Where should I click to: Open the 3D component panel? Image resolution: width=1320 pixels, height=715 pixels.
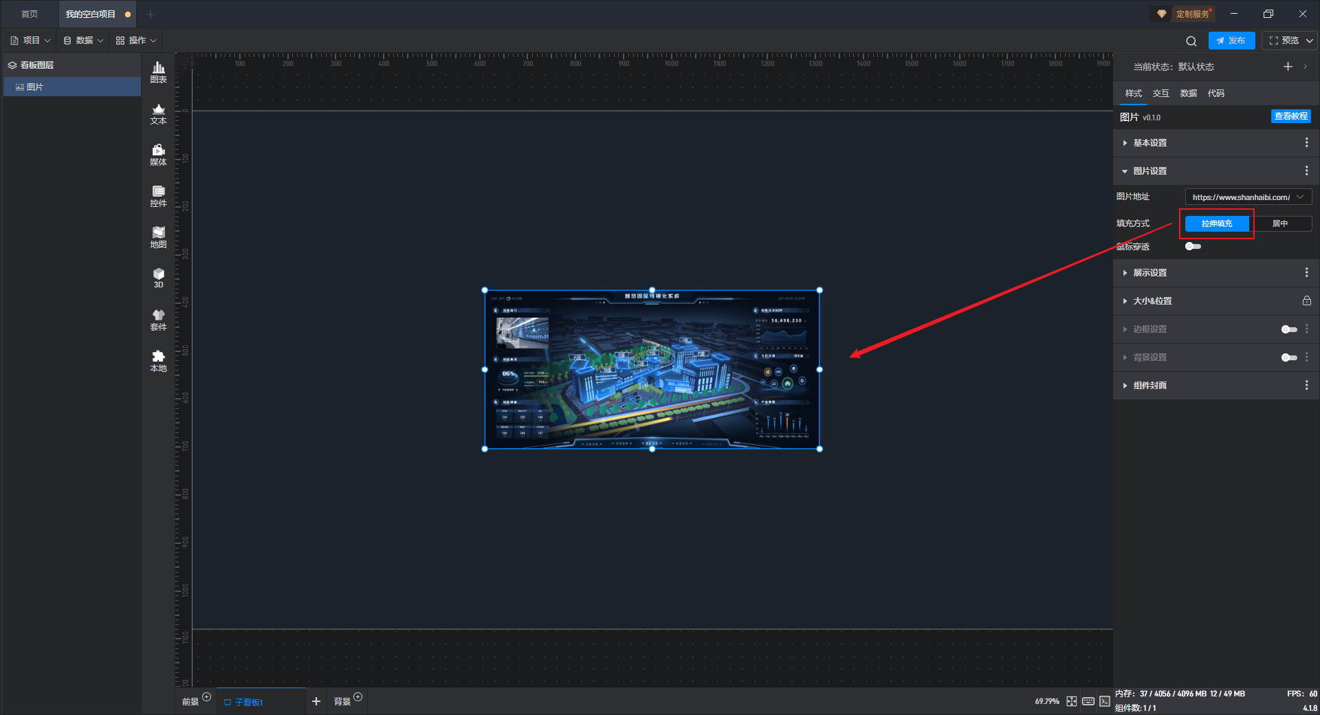(158, 278)
